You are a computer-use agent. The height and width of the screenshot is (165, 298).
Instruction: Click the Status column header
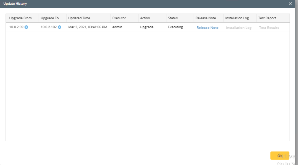pos(180,18)
